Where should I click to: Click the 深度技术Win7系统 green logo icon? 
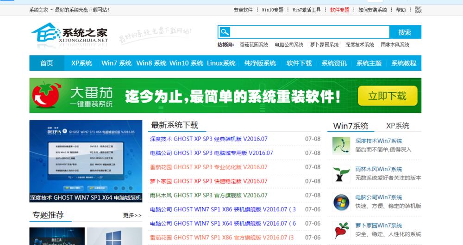tap(341, 146)
